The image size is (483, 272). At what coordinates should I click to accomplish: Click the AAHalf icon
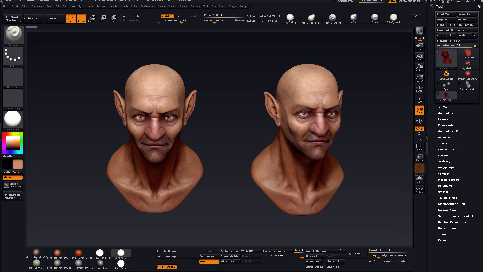tap(419, 78)
